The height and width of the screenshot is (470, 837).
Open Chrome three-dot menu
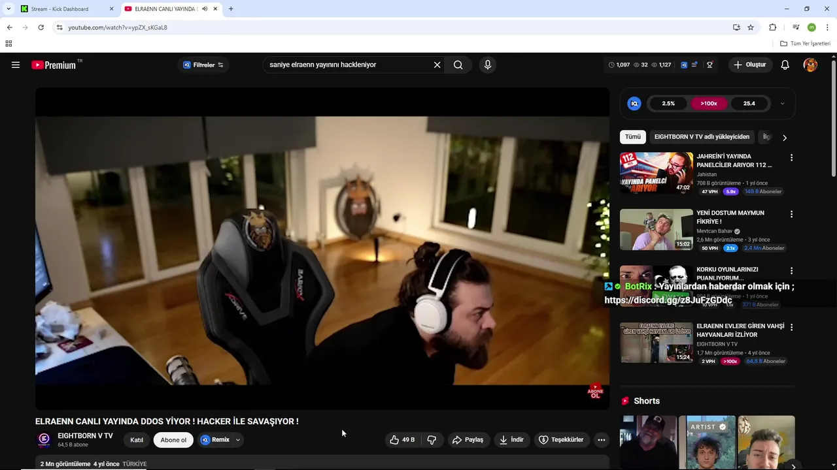[x=827, y=27]
